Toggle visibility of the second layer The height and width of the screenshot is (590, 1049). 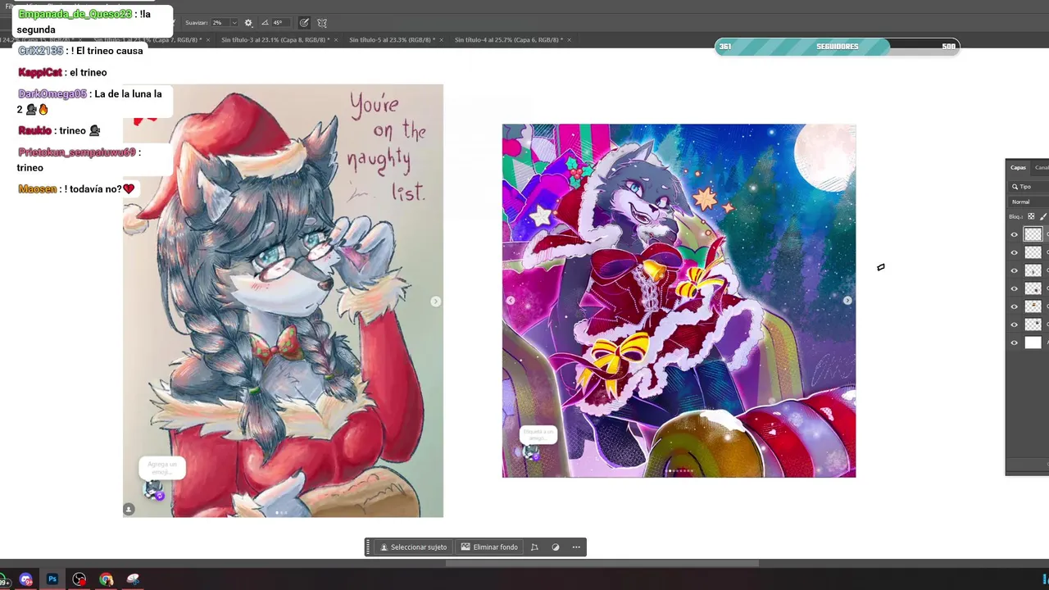[x=1014, y=252]
